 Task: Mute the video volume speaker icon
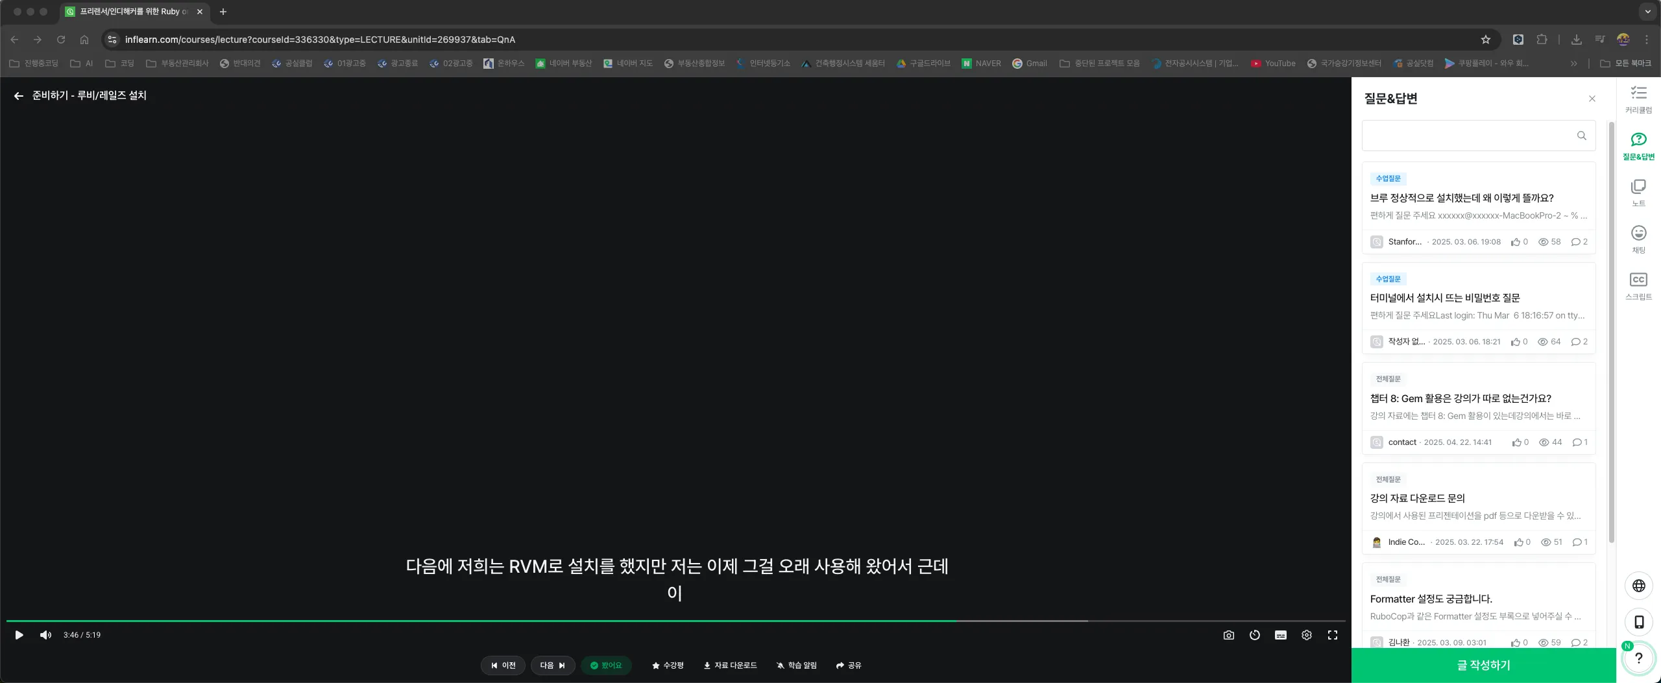[x=45, y=635]
